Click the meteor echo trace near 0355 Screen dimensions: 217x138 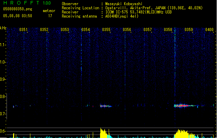tap(106, 106)
